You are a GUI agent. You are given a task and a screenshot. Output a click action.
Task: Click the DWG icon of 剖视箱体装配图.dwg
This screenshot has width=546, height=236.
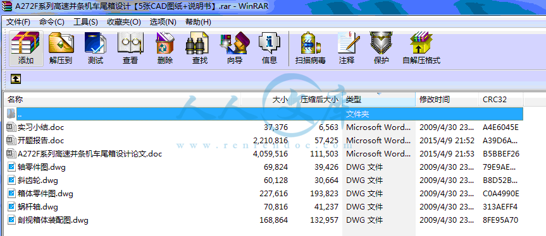coord(11,220)
